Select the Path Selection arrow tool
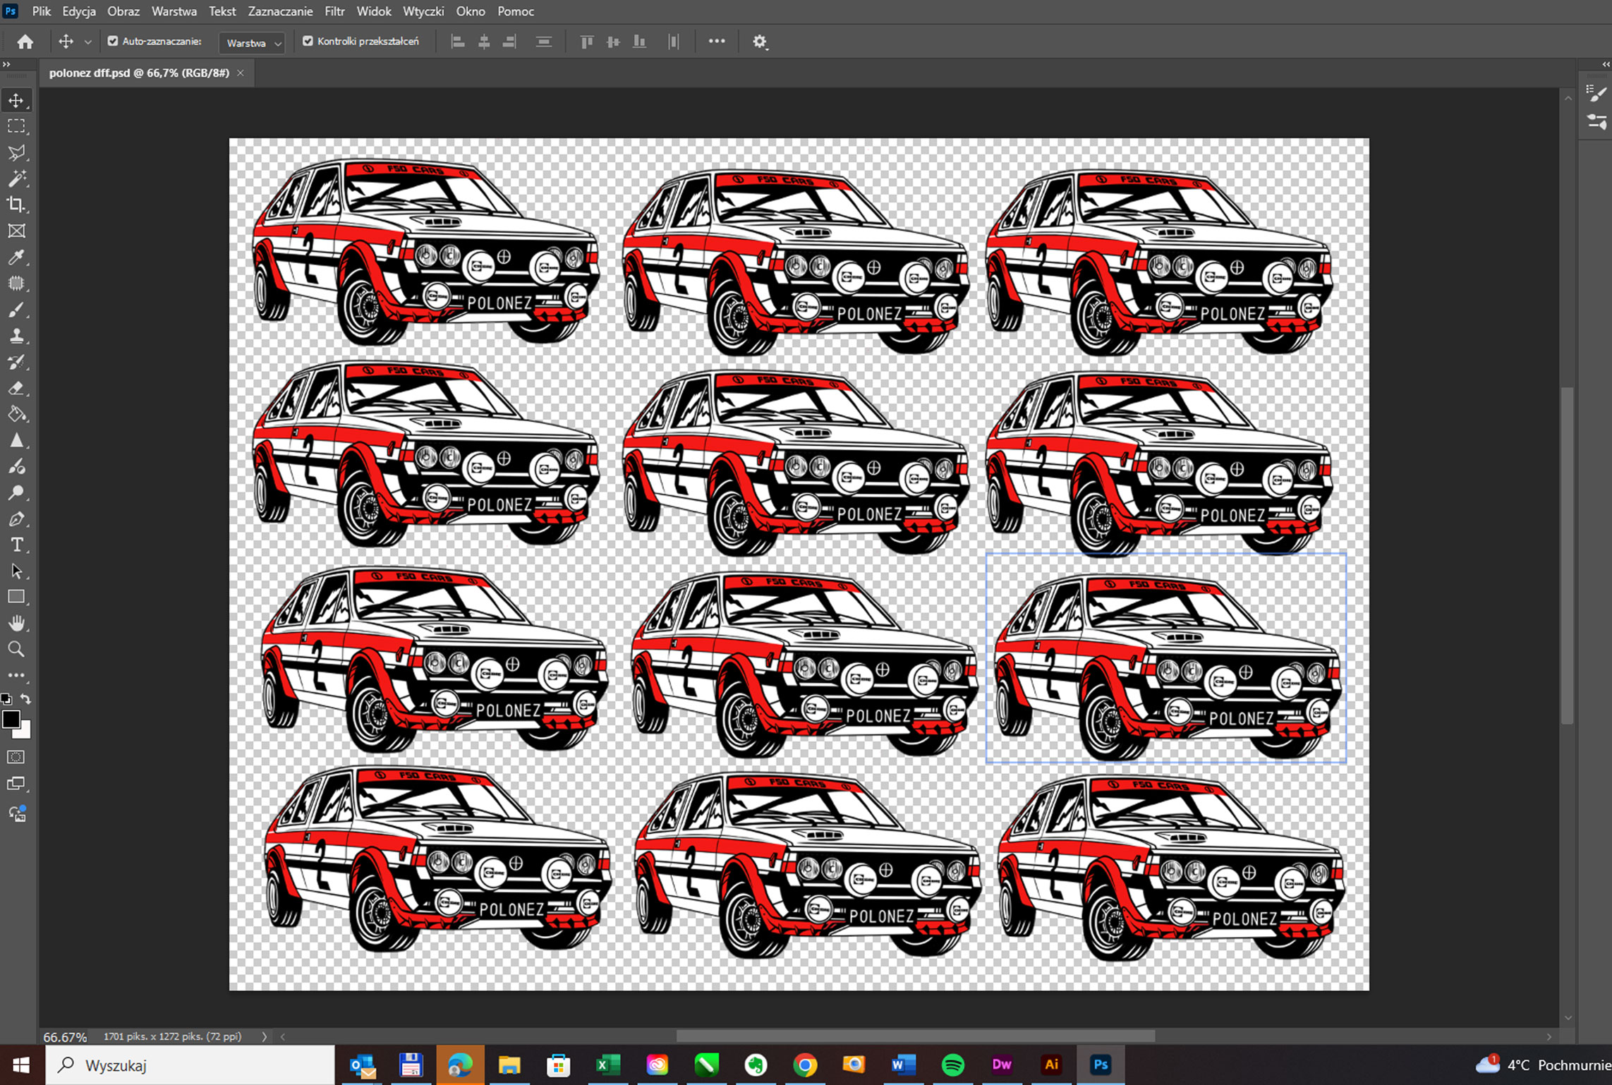Screen dimensions: 1612x1085 click(x=16, y=571)
